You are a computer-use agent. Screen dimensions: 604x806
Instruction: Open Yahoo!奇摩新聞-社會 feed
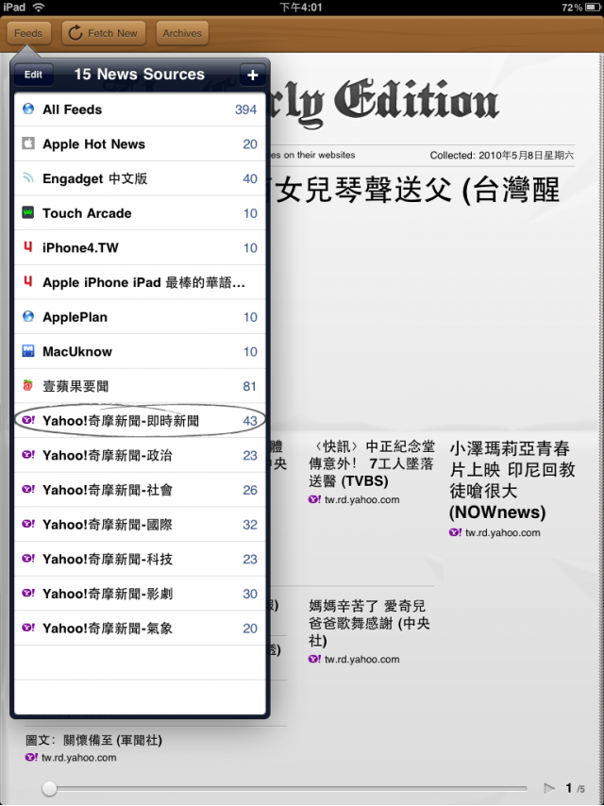click(x=140, y=490)
